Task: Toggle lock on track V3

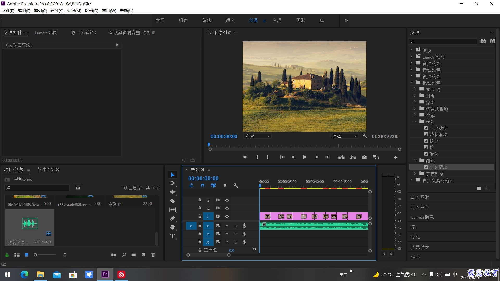Action: (200, 200)
